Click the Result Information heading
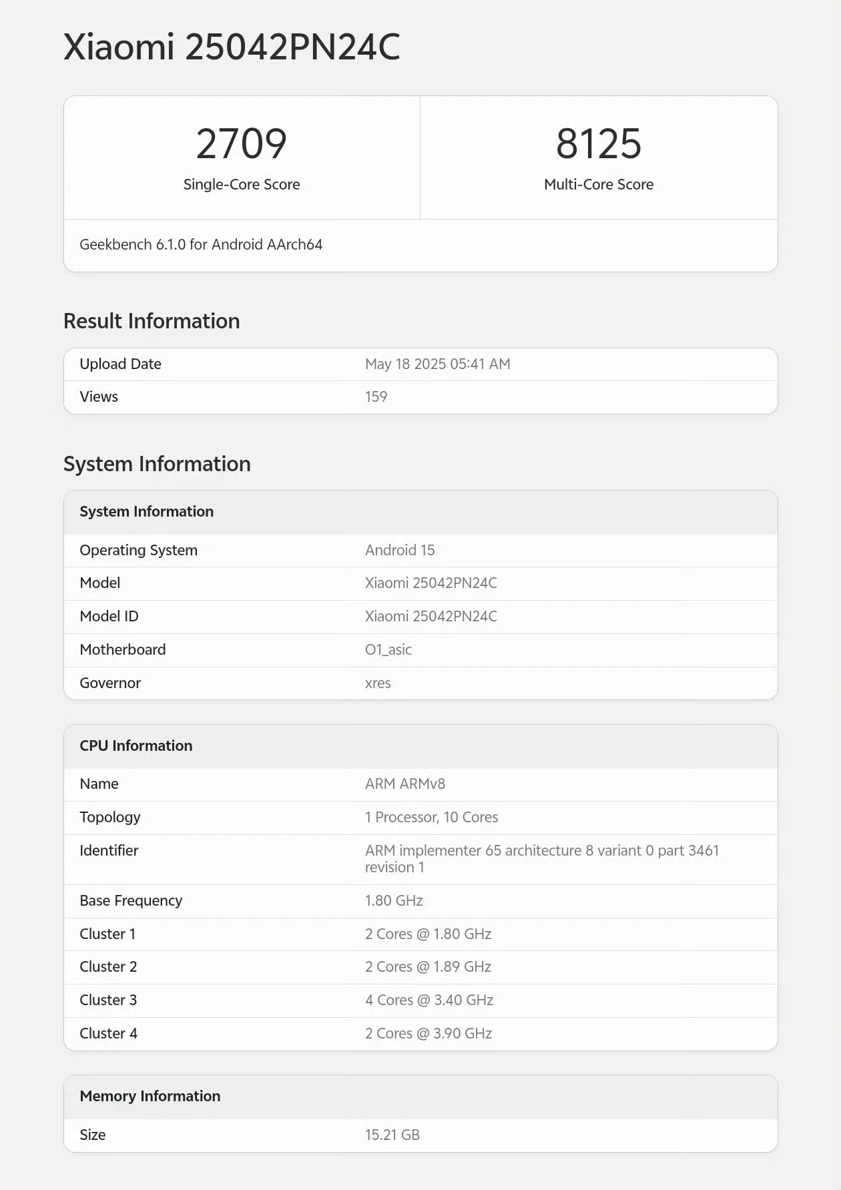This screenshot has width=841, height=1190. [152, 321]
